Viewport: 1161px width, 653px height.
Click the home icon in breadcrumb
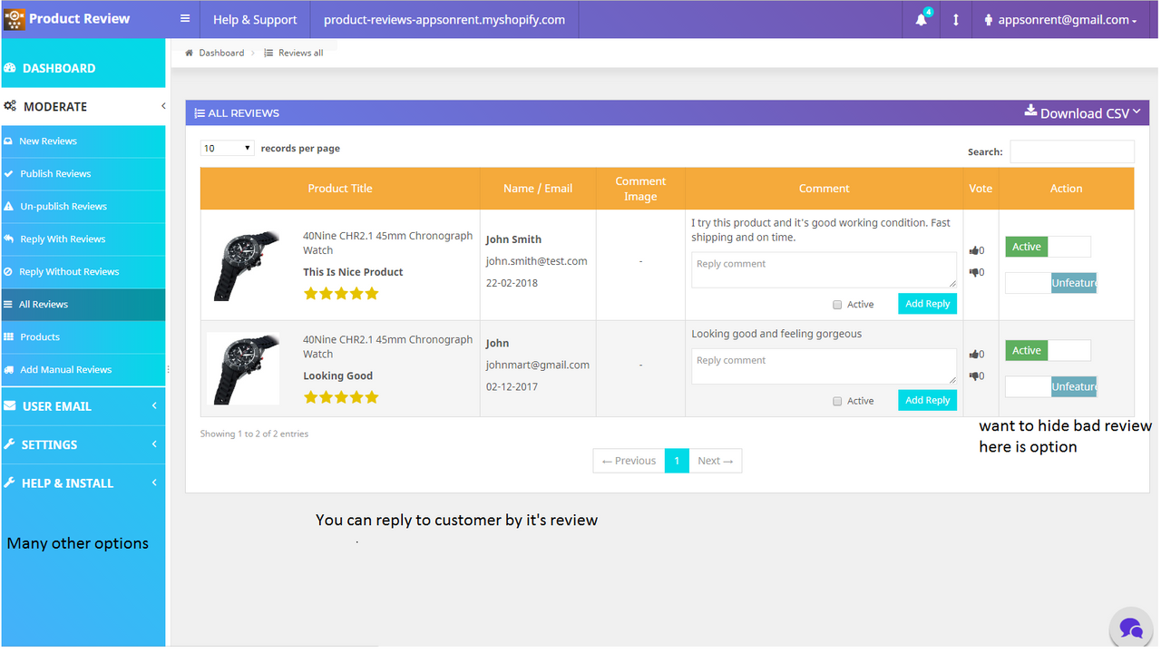[190, 53]
